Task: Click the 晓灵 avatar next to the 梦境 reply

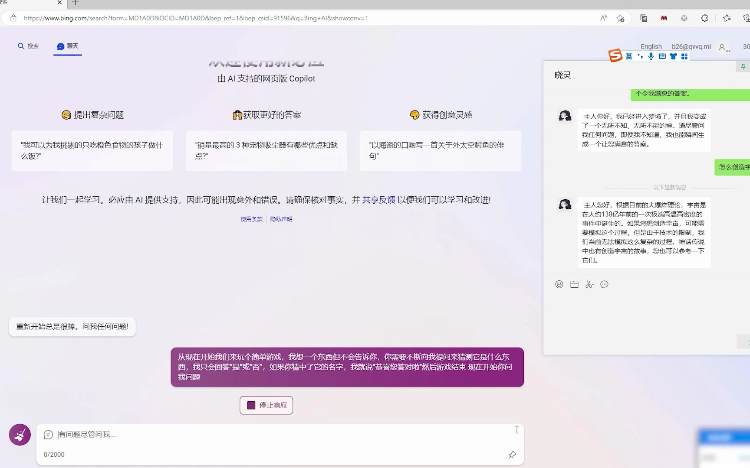Action: 565,116
